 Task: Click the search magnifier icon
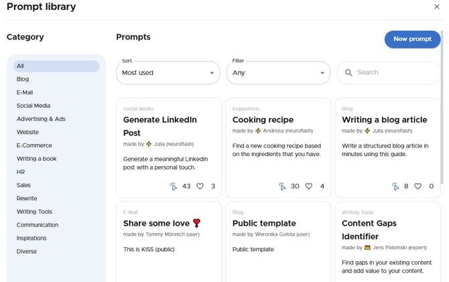[348, 72]
